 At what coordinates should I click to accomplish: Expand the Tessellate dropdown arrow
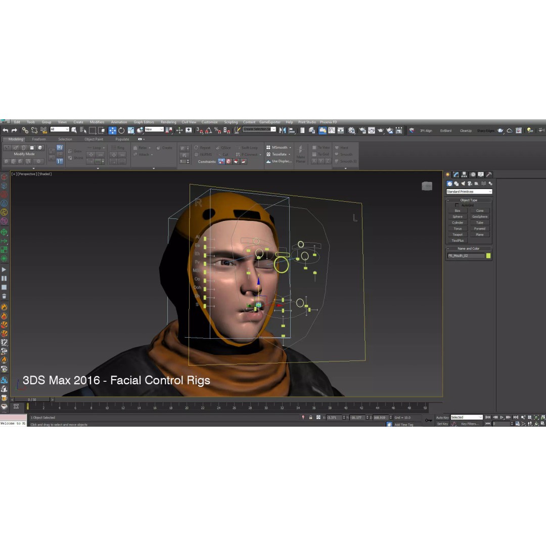click(289, 154)
